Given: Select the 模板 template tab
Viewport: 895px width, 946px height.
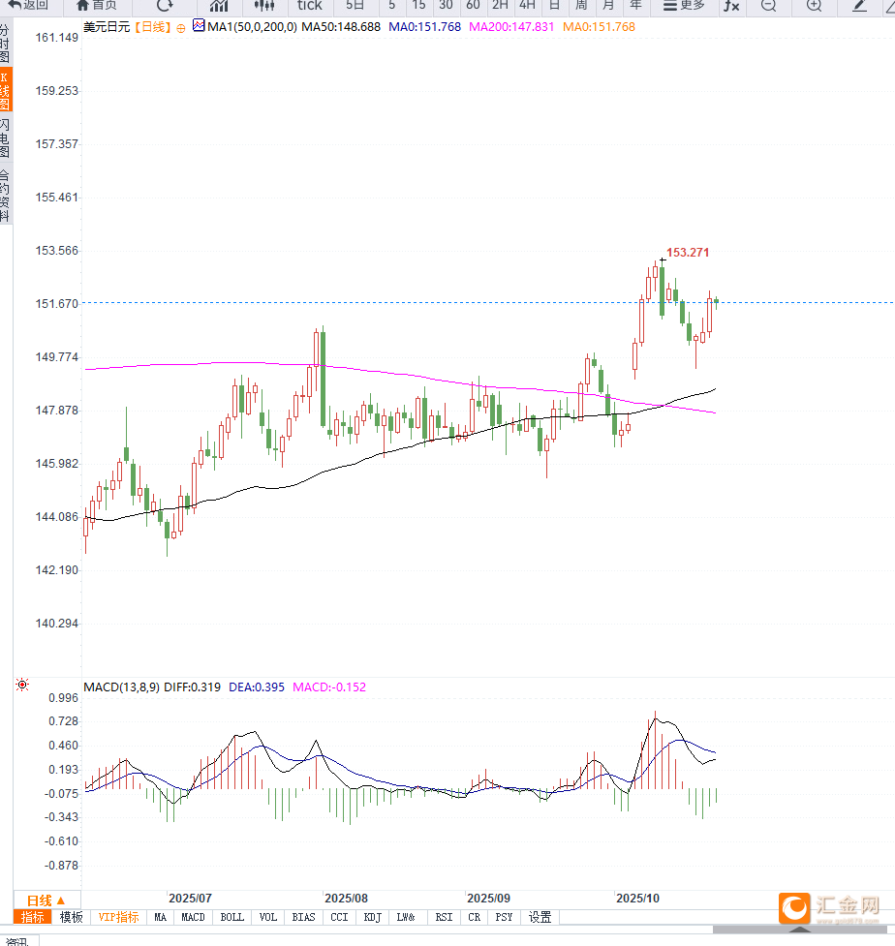Looking at the screenshot, I should click(x=72, y=917).
